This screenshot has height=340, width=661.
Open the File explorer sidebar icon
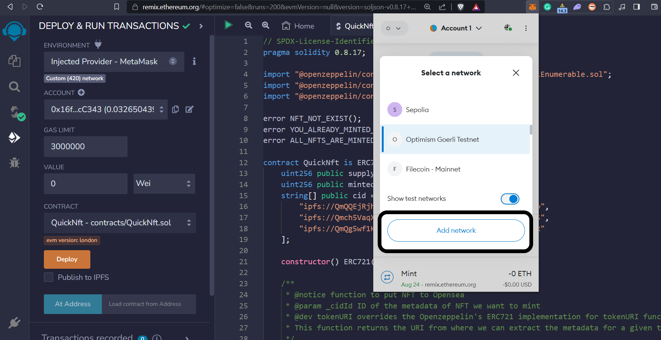click(x=14, y=61)
